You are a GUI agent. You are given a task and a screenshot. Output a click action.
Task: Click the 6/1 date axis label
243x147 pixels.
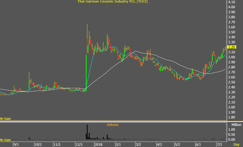point(198,144)
